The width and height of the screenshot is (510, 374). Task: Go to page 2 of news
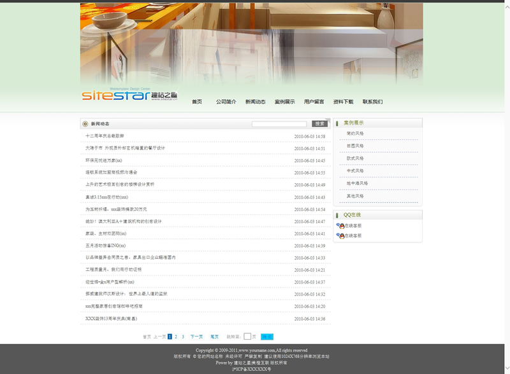(176, 336)
